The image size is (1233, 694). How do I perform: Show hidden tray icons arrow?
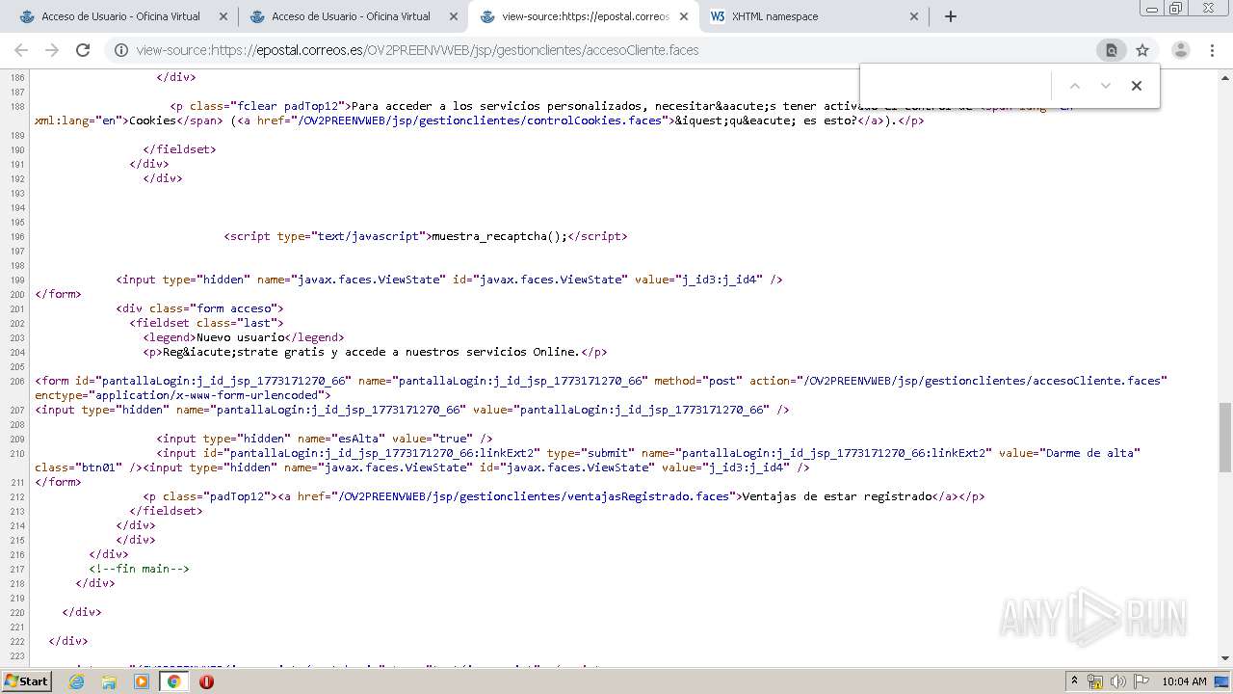(x=1074, y=681)
